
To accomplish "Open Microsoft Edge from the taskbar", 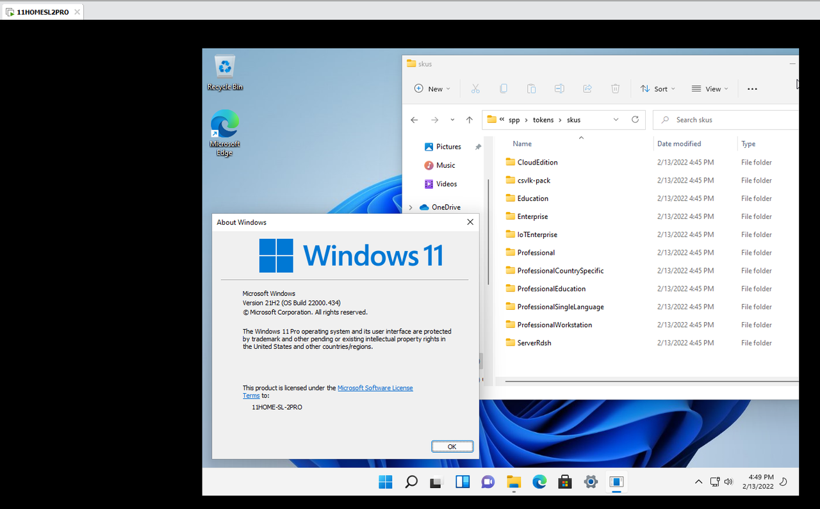I will (x=539, y=482).
